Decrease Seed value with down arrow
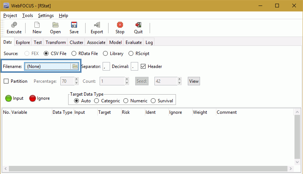303x174 pixels. 180,83
